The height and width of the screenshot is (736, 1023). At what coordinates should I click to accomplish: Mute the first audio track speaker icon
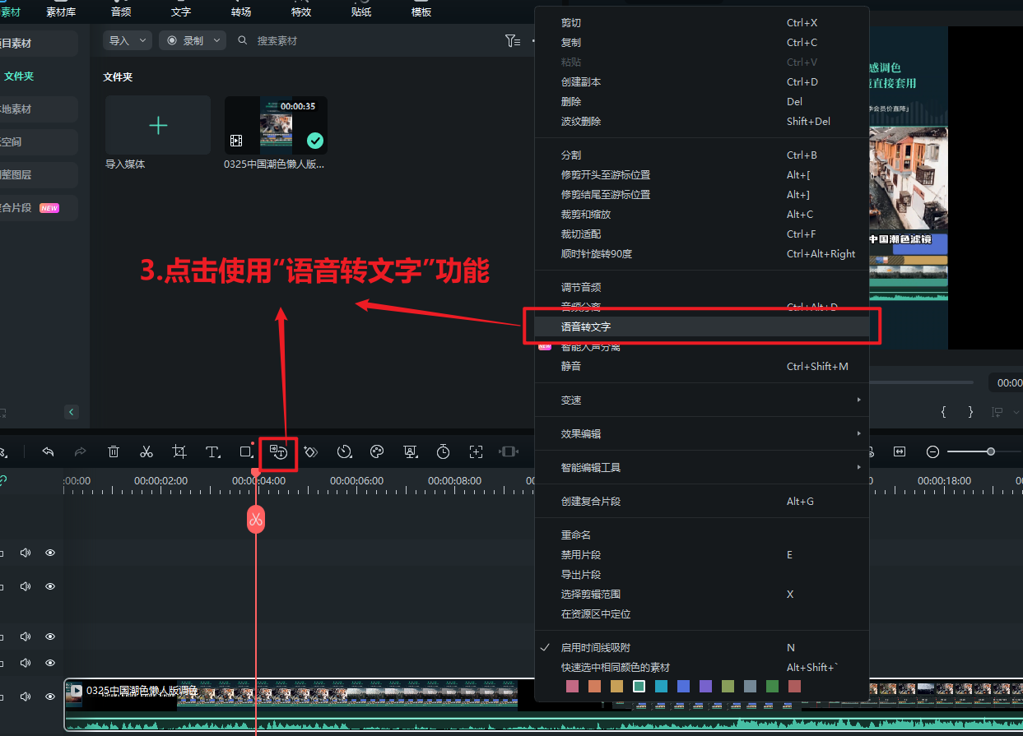[25, 553]
